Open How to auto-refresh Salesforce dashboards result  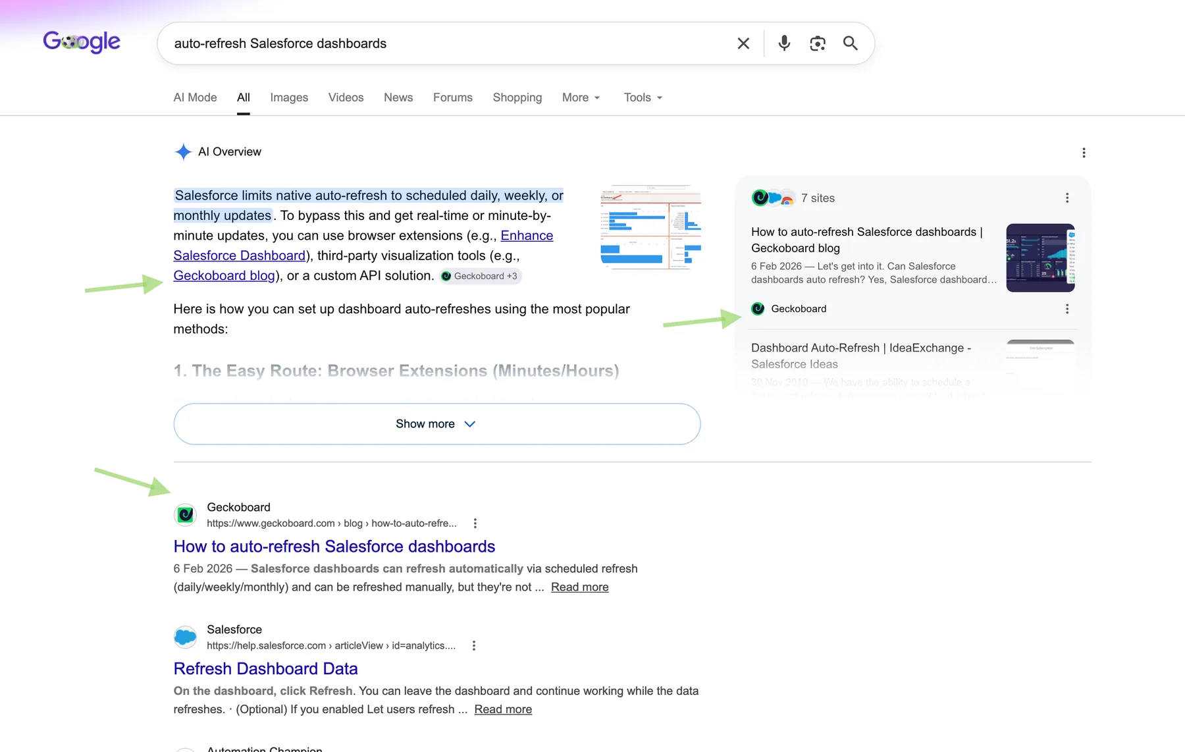pos(334,547)
